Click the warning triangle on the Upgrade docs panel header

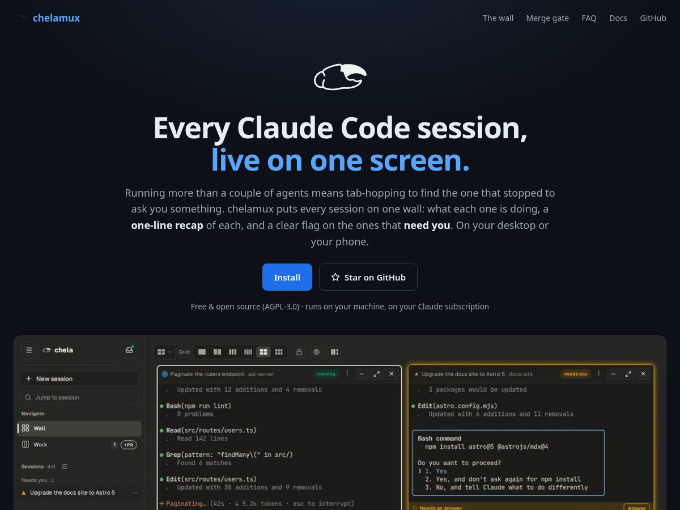coord(416,374)
